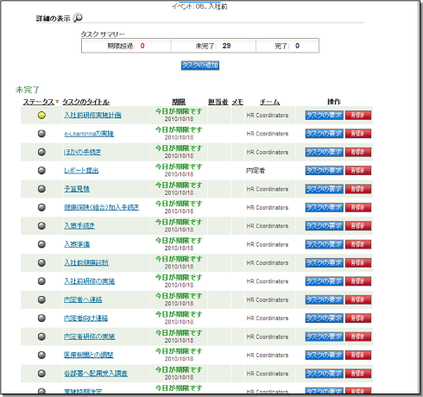The height and width of the screenshot is (397, 423).
Task: Click the gray status icon beside 医療機関との調整
Action: click(x=41, y=355)
